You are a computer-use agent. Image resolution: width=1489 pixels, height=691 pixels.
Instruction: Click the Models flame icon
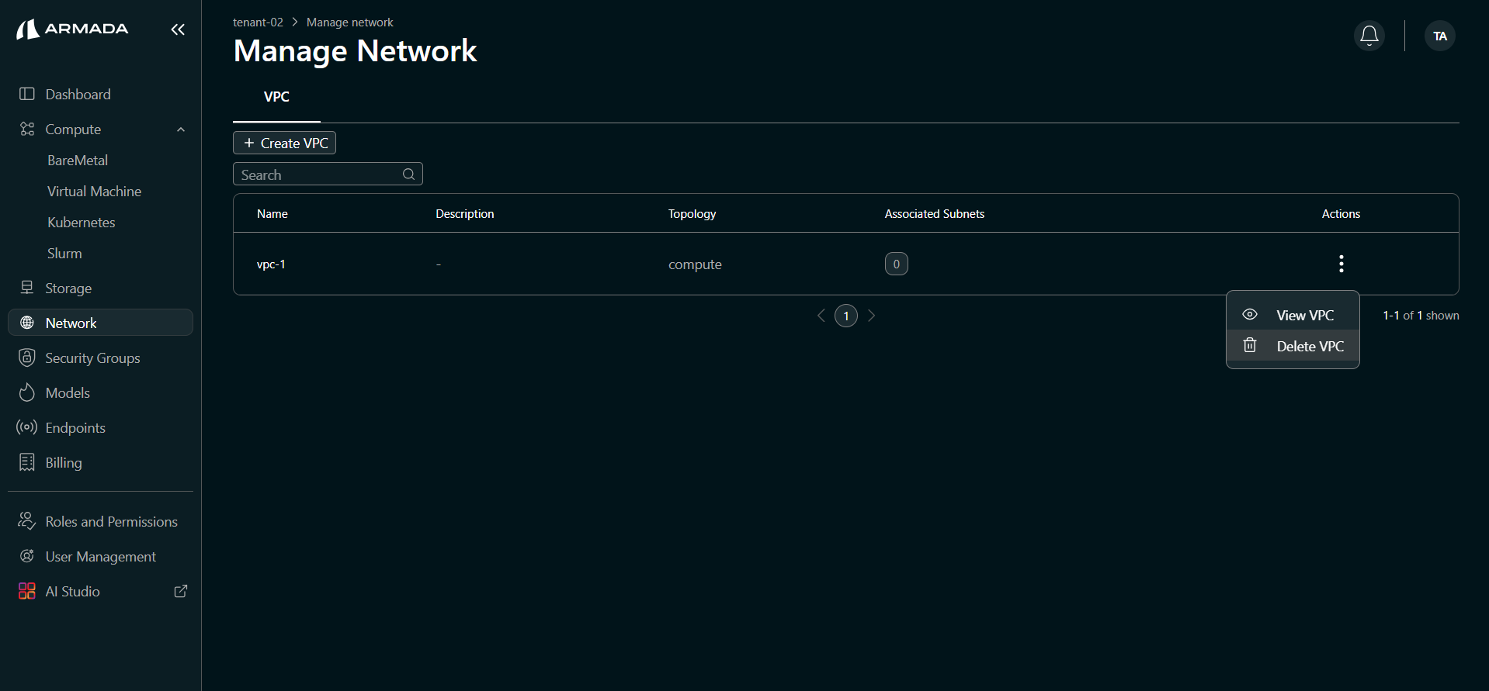coord(27,392)
